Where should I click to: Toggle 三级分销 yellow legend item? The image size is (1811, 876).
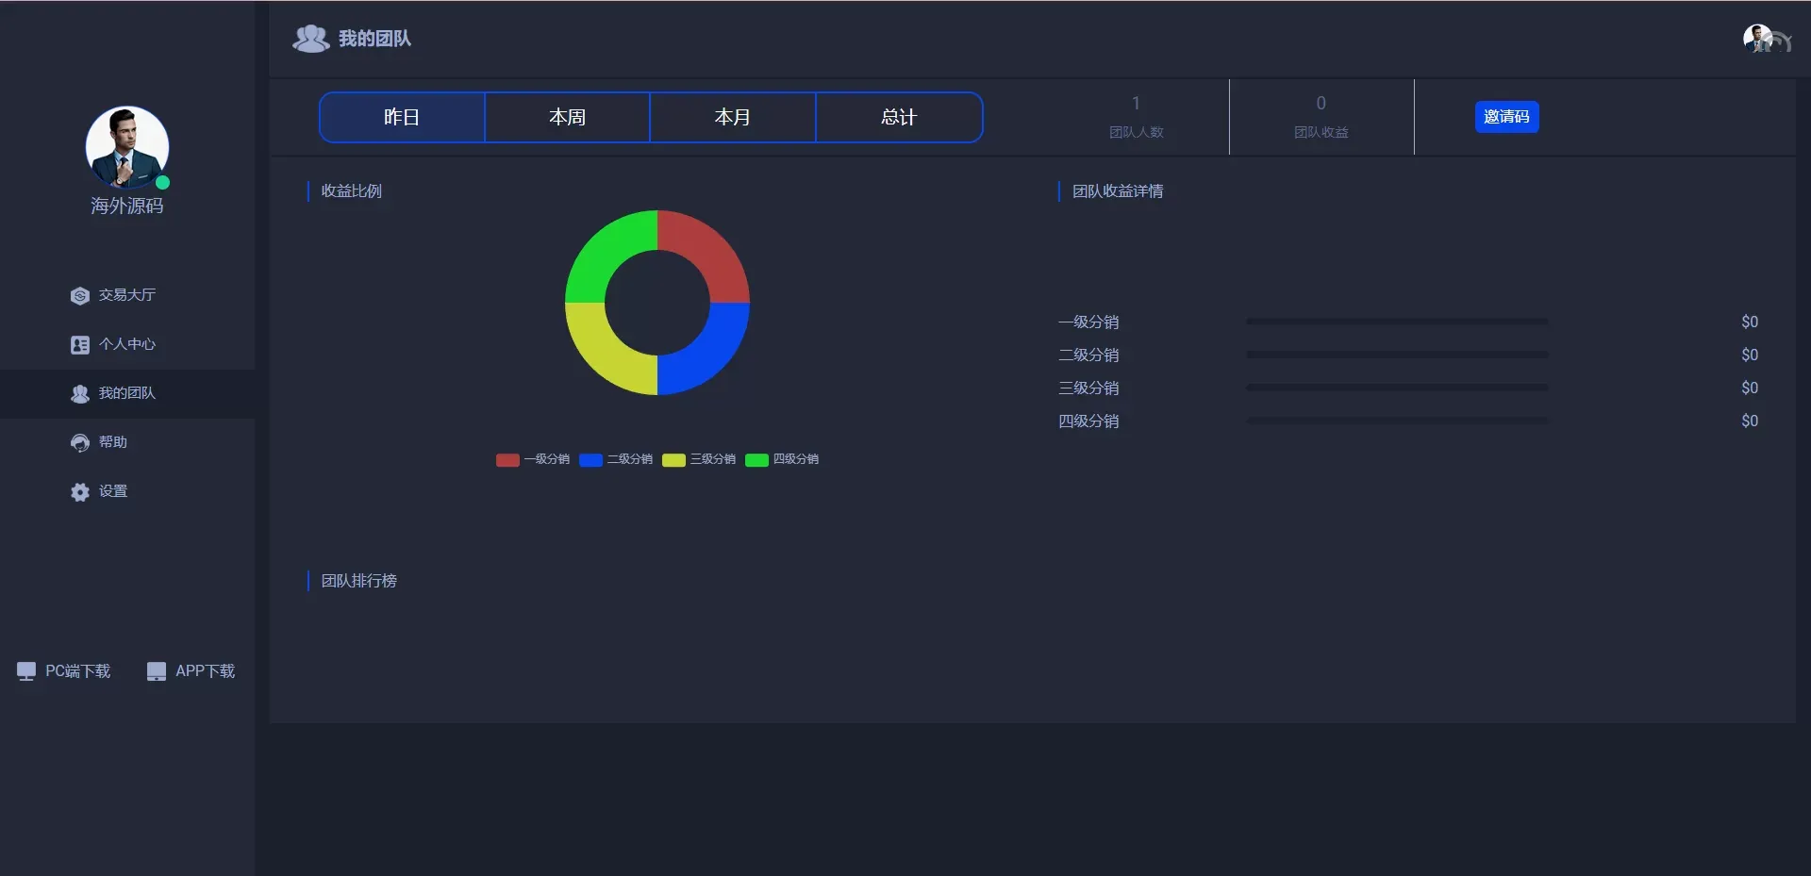click(699, 460)
